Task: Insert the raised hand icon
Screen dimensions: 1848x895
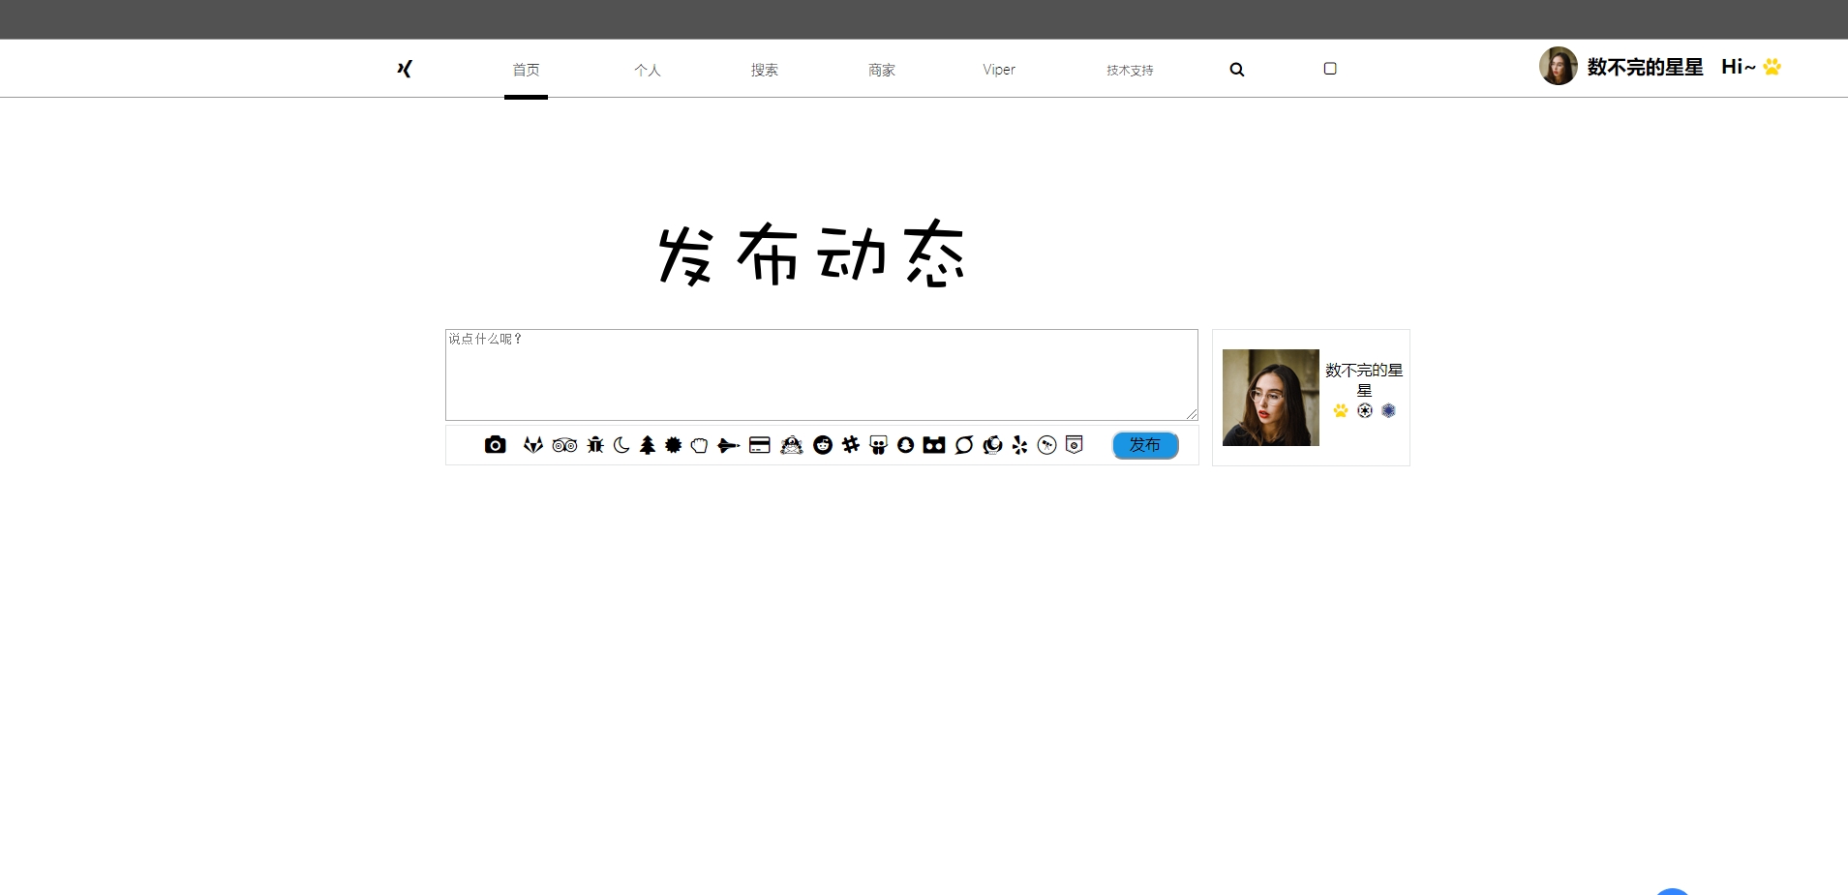Action: click(x=699, y=445)
